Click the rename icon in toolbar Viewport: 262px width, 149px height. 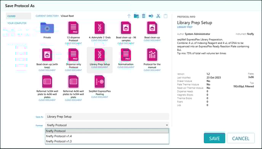pos(151,16)
